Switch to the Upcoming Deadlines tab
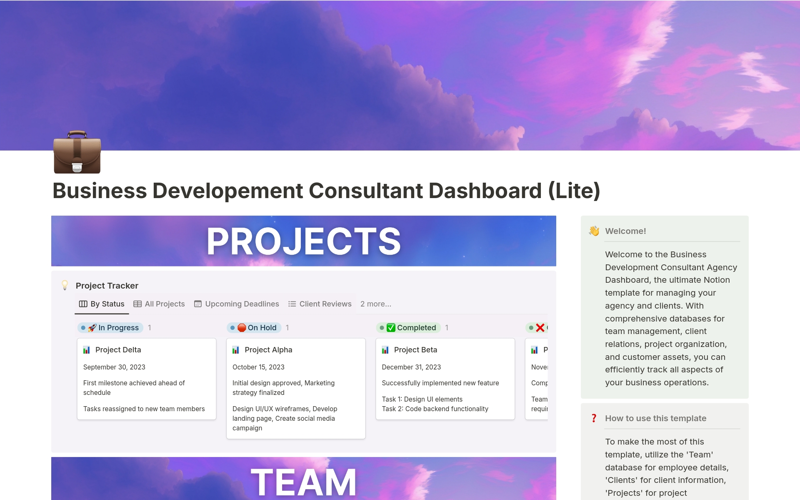 [x=242, y=304]
